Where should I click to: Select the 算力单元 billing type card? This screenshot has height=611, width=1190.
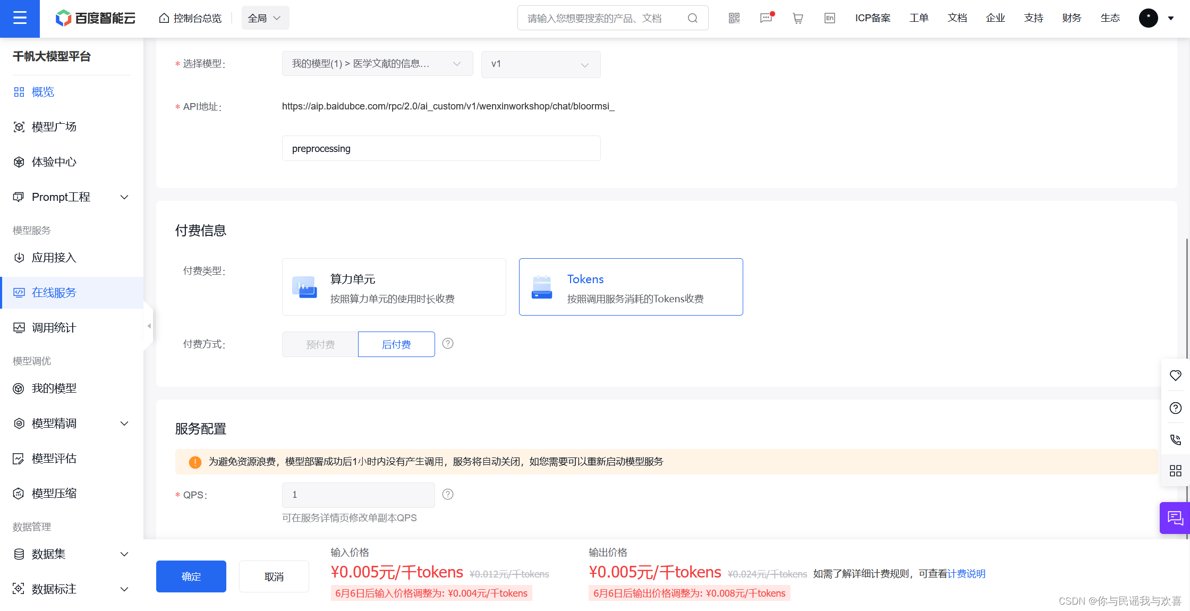394,287
